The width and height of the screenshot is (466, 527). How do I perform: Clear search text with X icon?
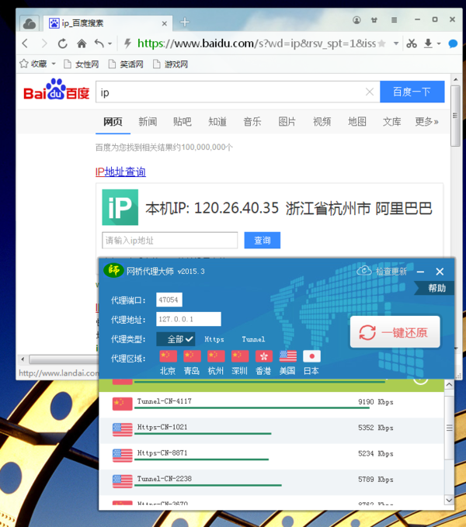point(370,92)
